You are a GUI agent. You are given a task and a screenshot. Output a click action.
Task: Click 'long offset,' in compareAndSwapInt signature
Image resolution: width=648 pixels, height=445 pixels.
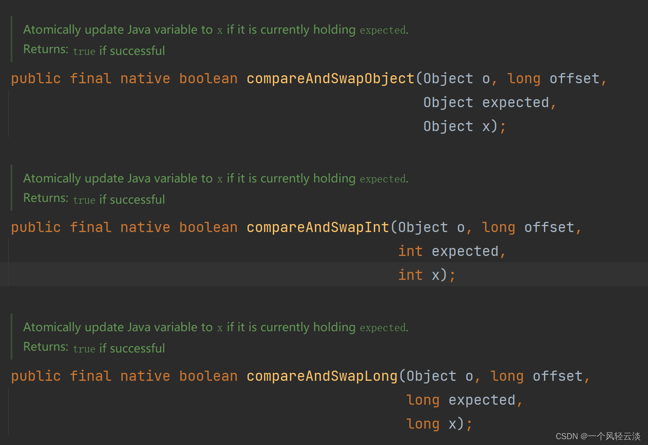(532, 227)
